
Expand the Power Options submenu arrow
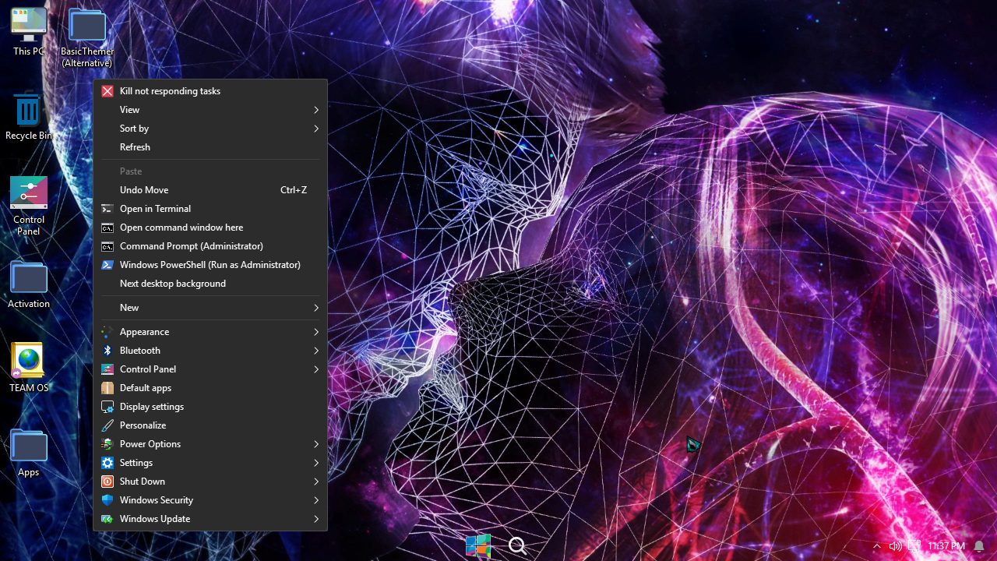(316, 444)
